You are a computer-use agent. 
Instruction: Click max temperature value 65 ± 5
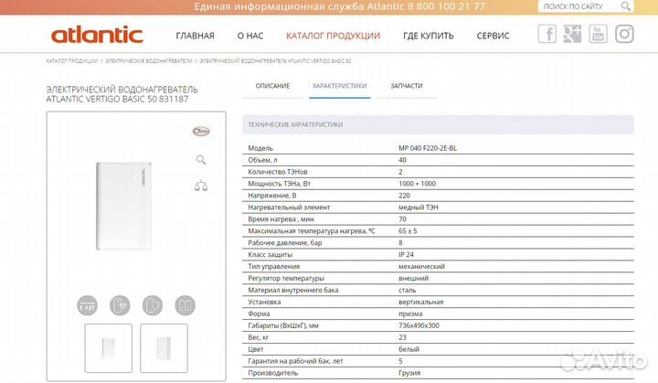click(408, 231)
